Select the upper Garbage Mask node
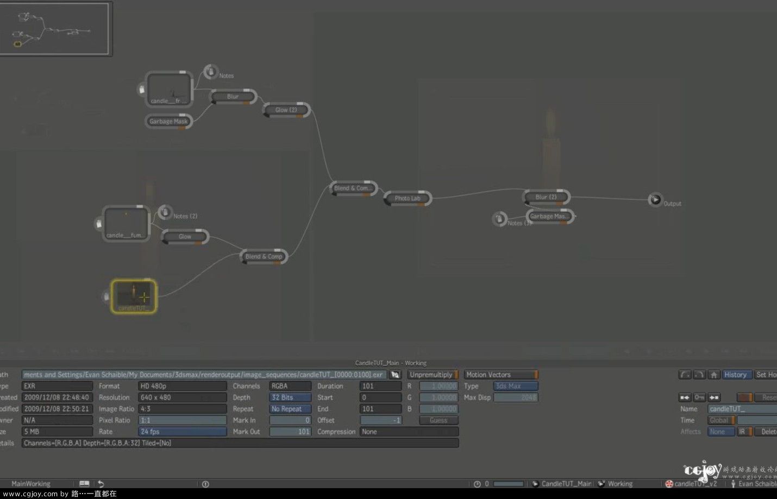 coord(168,121)
